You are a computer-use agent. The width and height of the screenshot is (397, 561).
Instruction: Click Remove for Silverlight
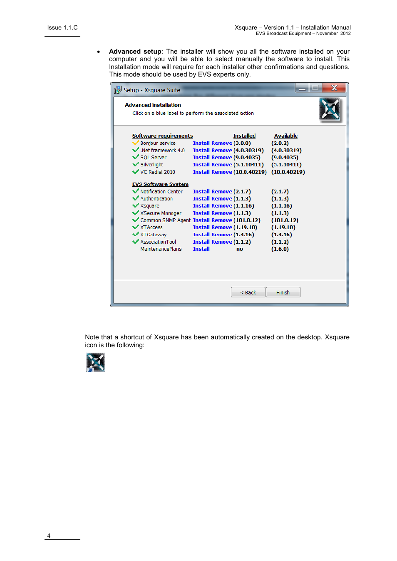pos(222,165)
